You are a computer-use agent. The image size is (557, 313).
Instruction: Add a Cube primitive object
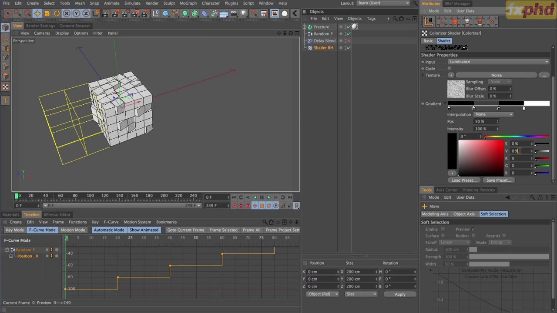click(165, 13)
